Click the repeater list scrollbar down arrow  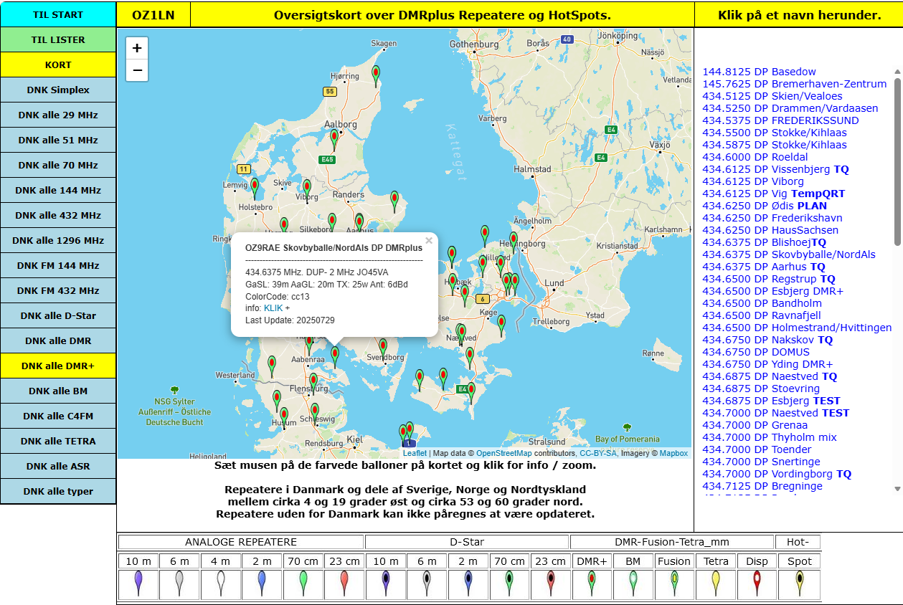tap(897, 489)
